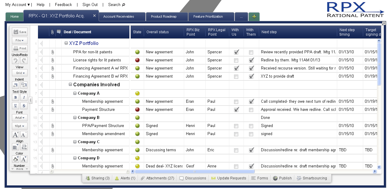Click the Undo arrow icon
This screenshot has height=189, width=391.
pos(16,61)
